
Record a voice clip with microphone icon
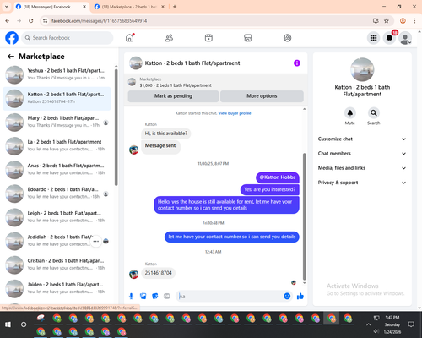(131, 296)
